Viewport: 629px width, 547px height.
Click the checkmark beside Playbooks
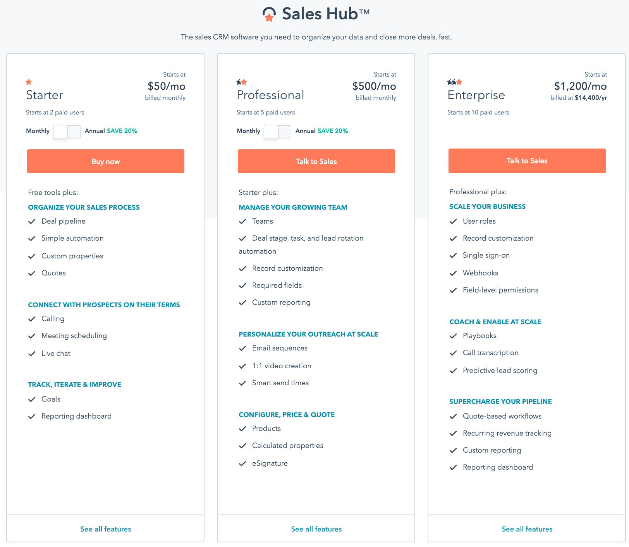click(x=453, y=336)
